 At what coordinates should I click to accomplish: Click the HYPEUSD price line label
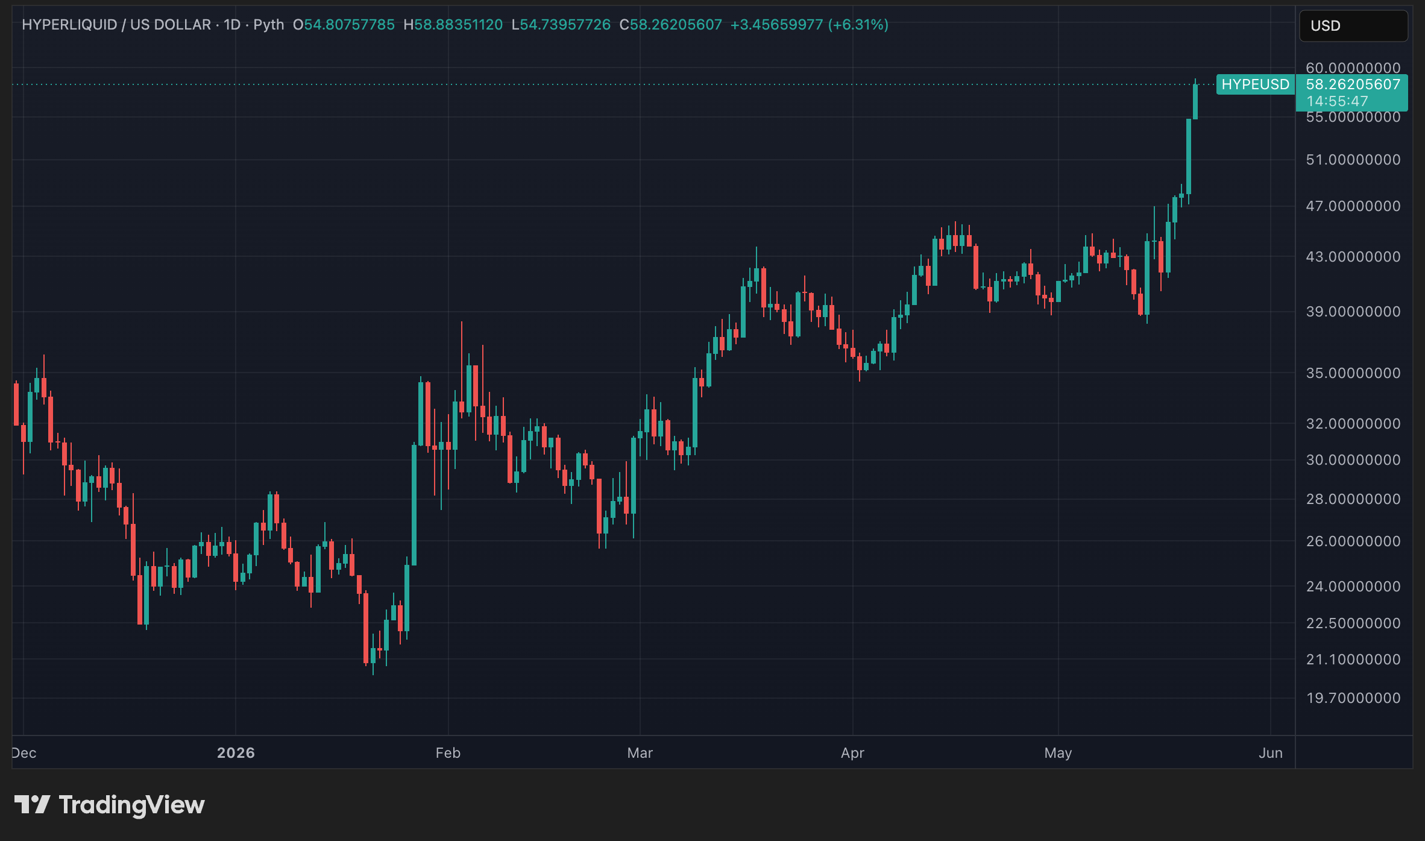click(x=1256, y=84)
